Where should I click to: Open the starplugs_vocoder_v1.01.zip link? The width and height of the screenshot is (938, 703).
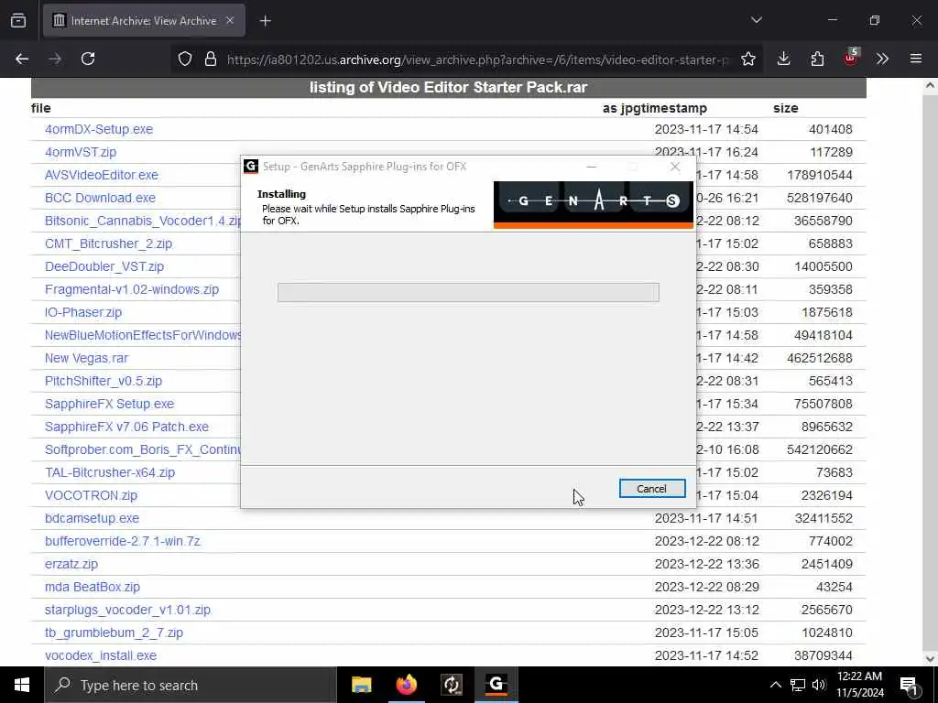coord(127,610)
